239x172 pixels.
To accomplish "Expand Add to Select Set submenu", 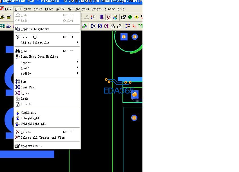I will (47, 43).
